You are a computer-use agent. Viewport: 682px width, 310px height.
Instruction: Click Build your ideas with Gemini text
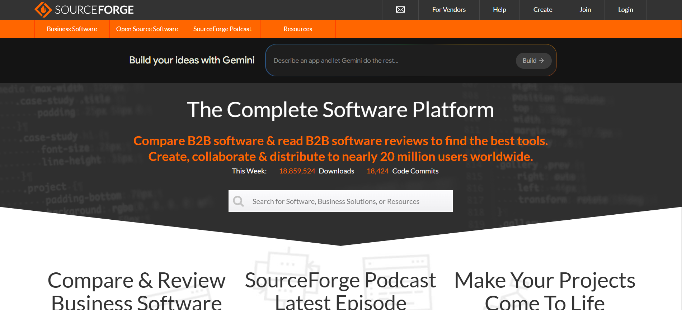click(x=192, y=60)
